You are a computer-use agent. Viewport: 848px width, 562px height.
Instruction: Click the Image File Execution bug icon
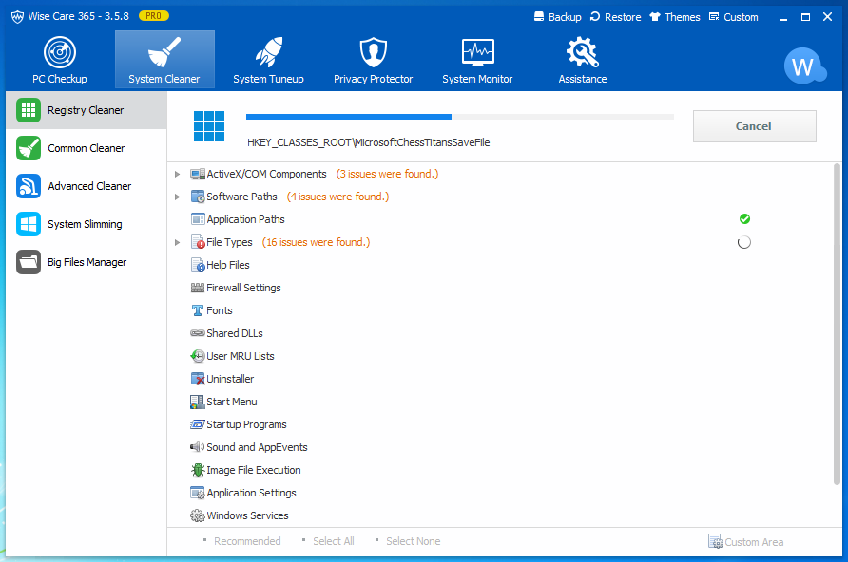(x=198, y=470)
